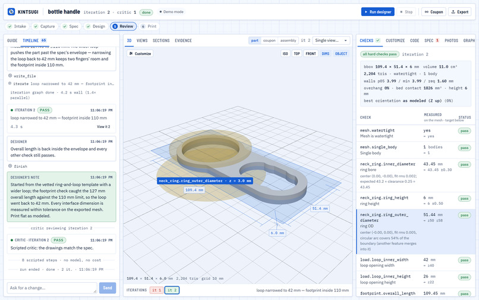This screenshot has height=300, width=479.
Task: Select the coupon model toggle
Action: pos(269,40)
